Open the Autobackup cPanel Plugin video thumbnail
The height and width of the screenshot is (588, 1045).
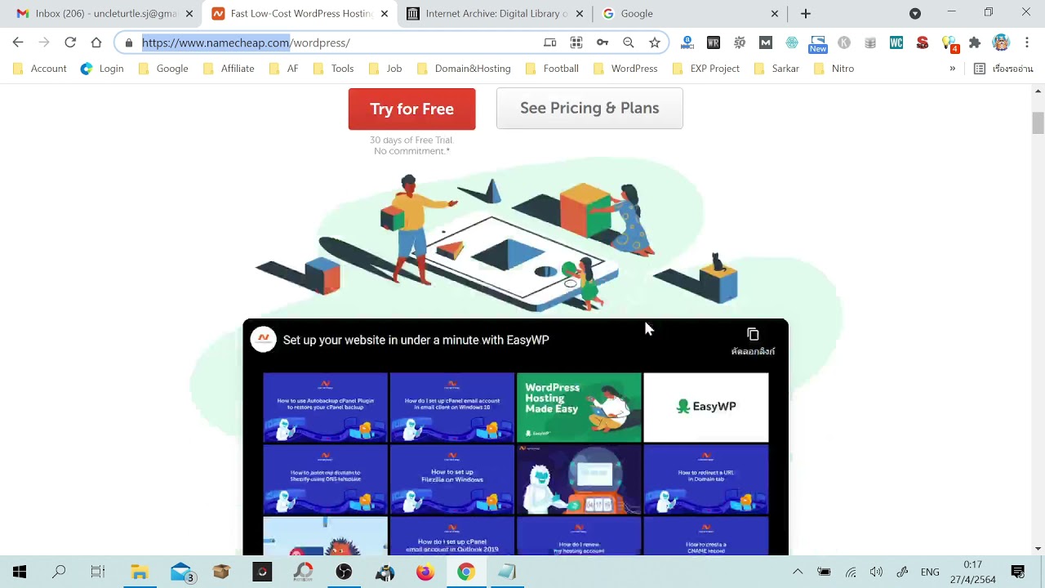(x=325, y=408)
